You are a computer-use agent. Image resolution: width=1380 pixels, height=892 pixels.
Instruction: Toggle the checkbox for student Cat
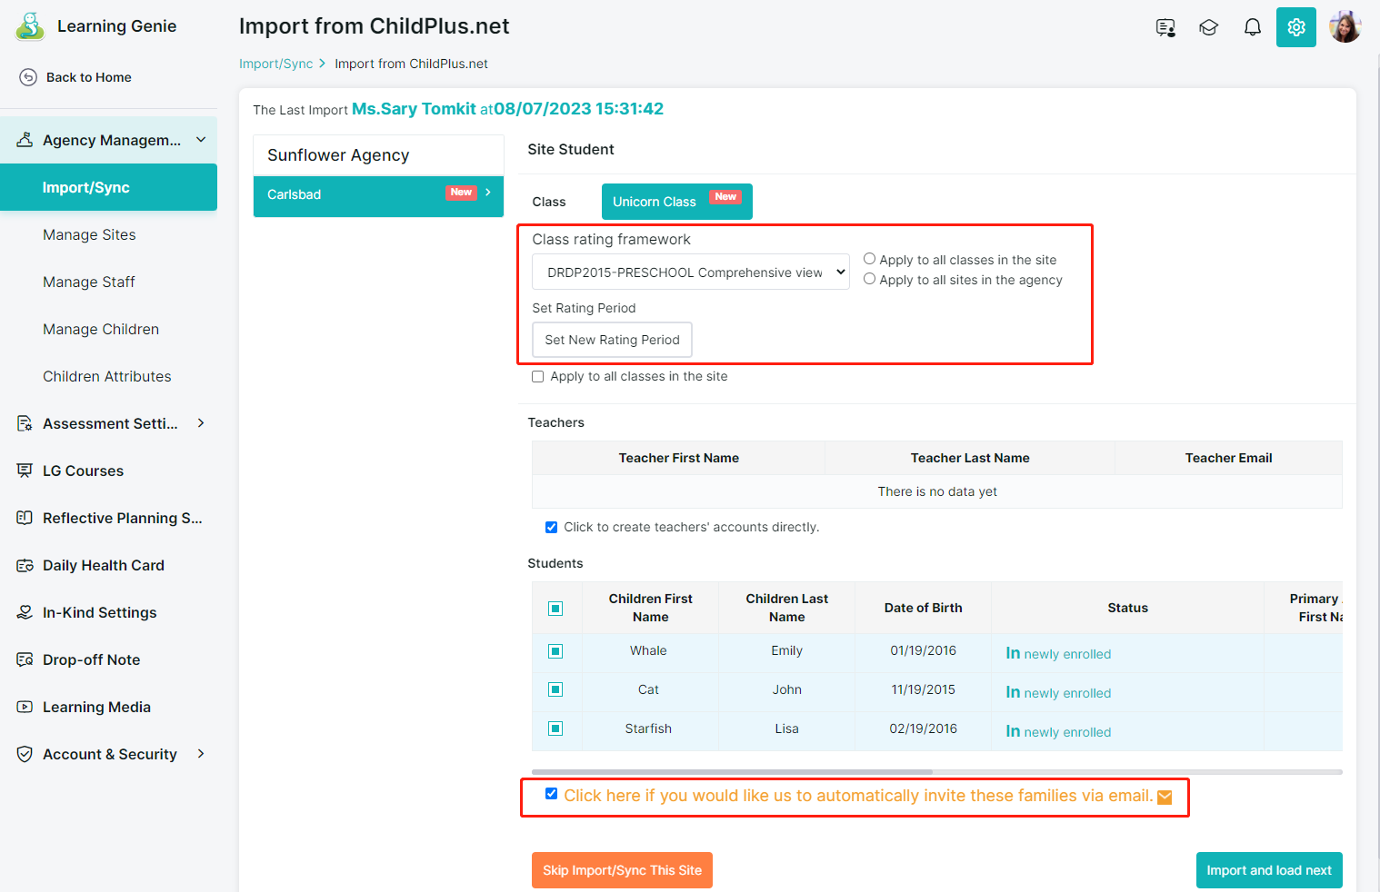[x=555, y=690]
